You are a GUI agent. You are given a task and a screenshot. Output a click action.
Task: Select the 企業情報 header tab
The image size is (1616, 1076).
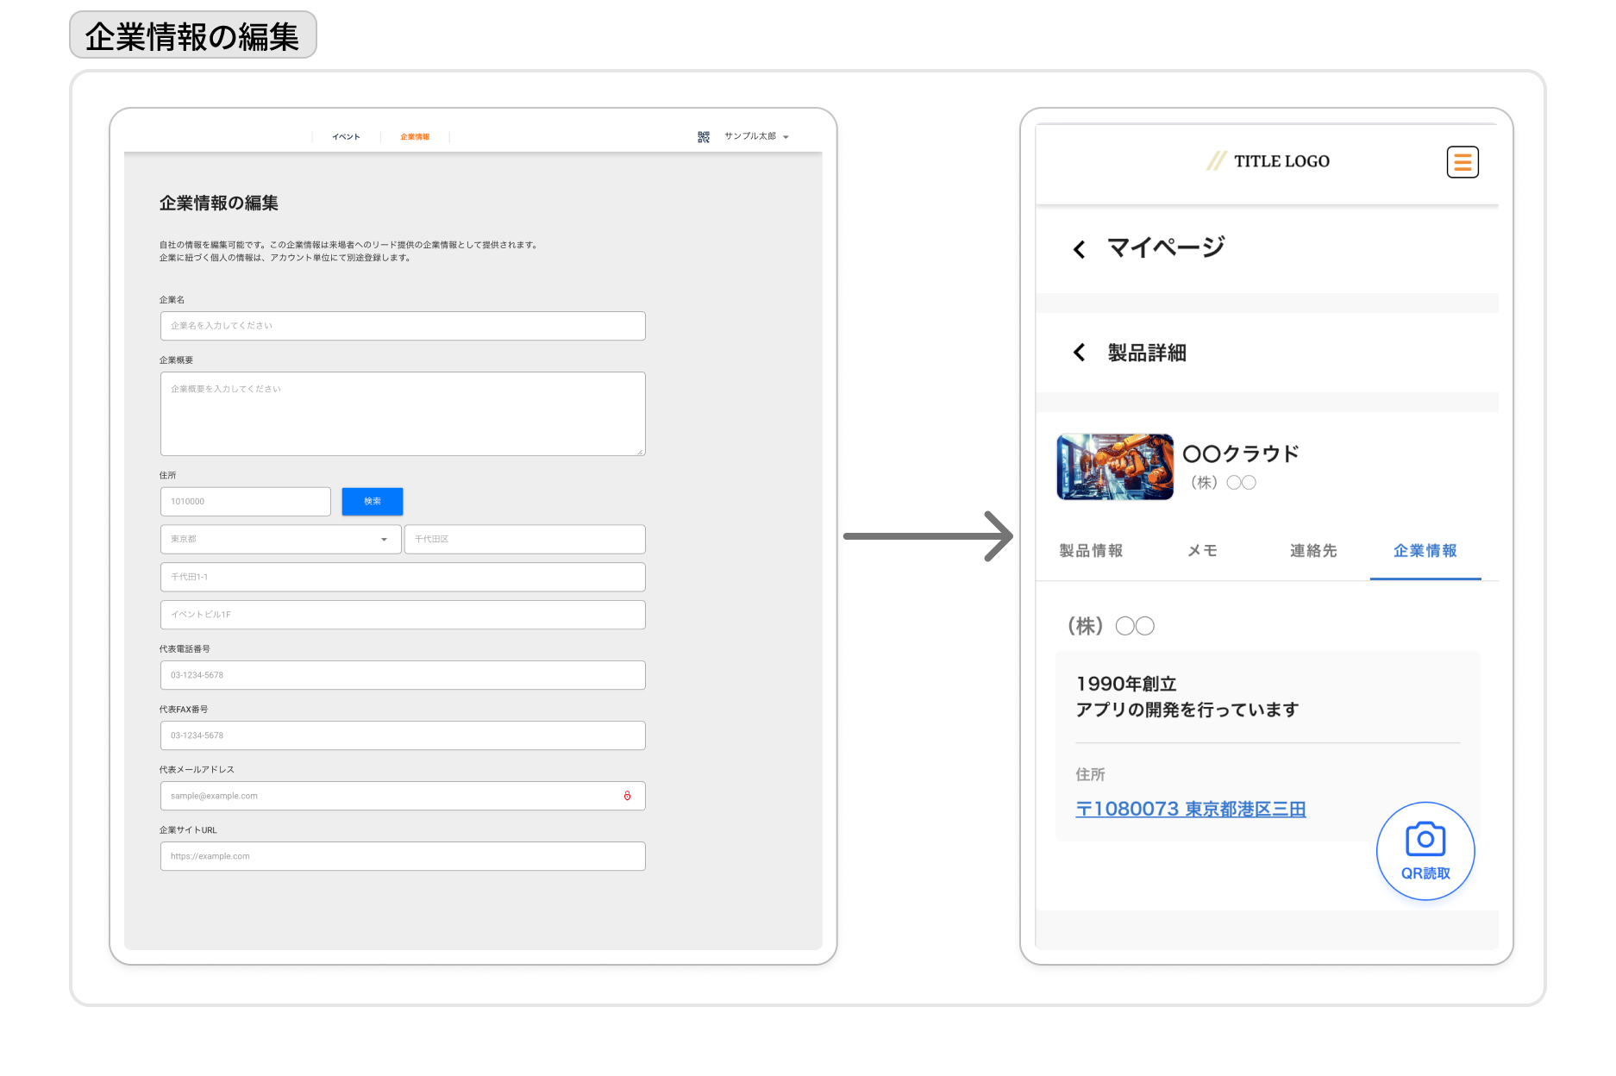pos(415,137)
